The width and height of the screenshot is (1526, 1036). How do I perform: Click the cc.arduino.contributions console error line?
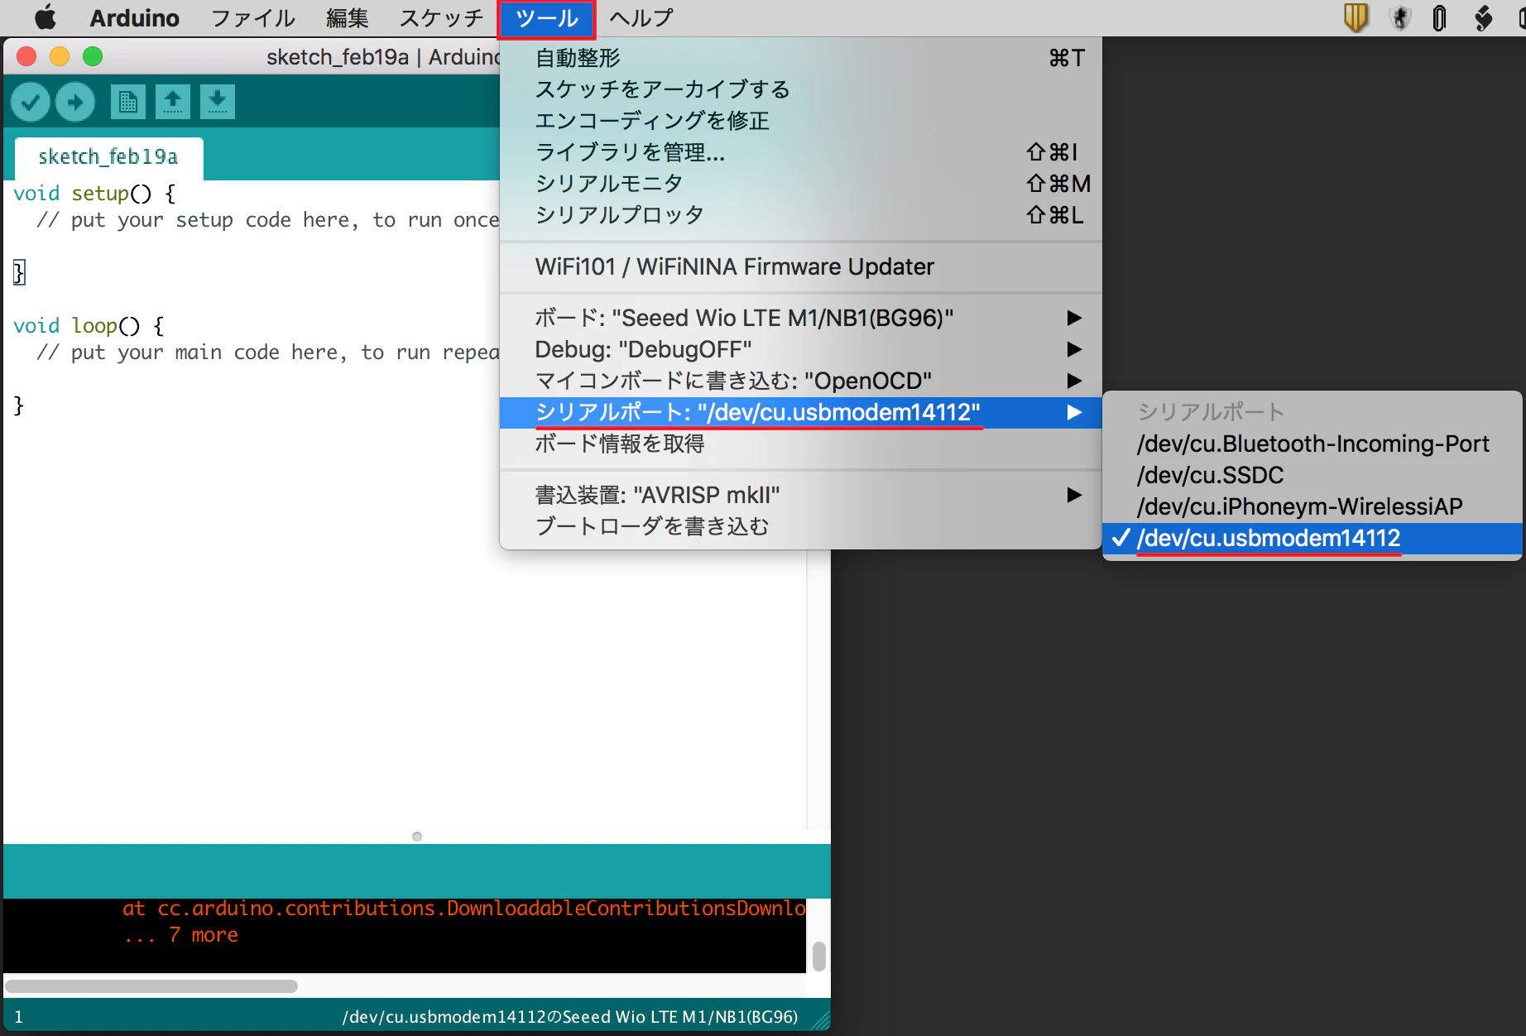[x=464, y=909]
